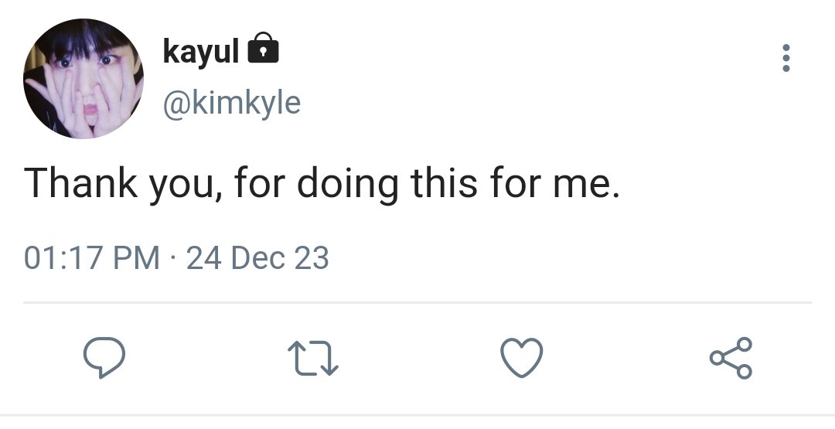Click the "PM" part of the timestamp
Image resolution: width=835 pixels, height=429 pixels.
(x=138, y=257)
